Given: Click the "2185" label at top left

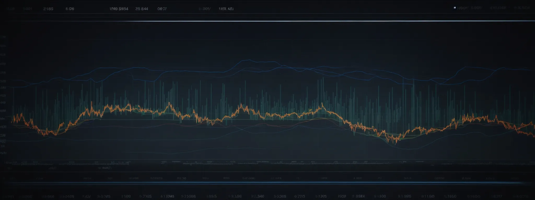Looking at the screenshot, I should coord(48,9).
